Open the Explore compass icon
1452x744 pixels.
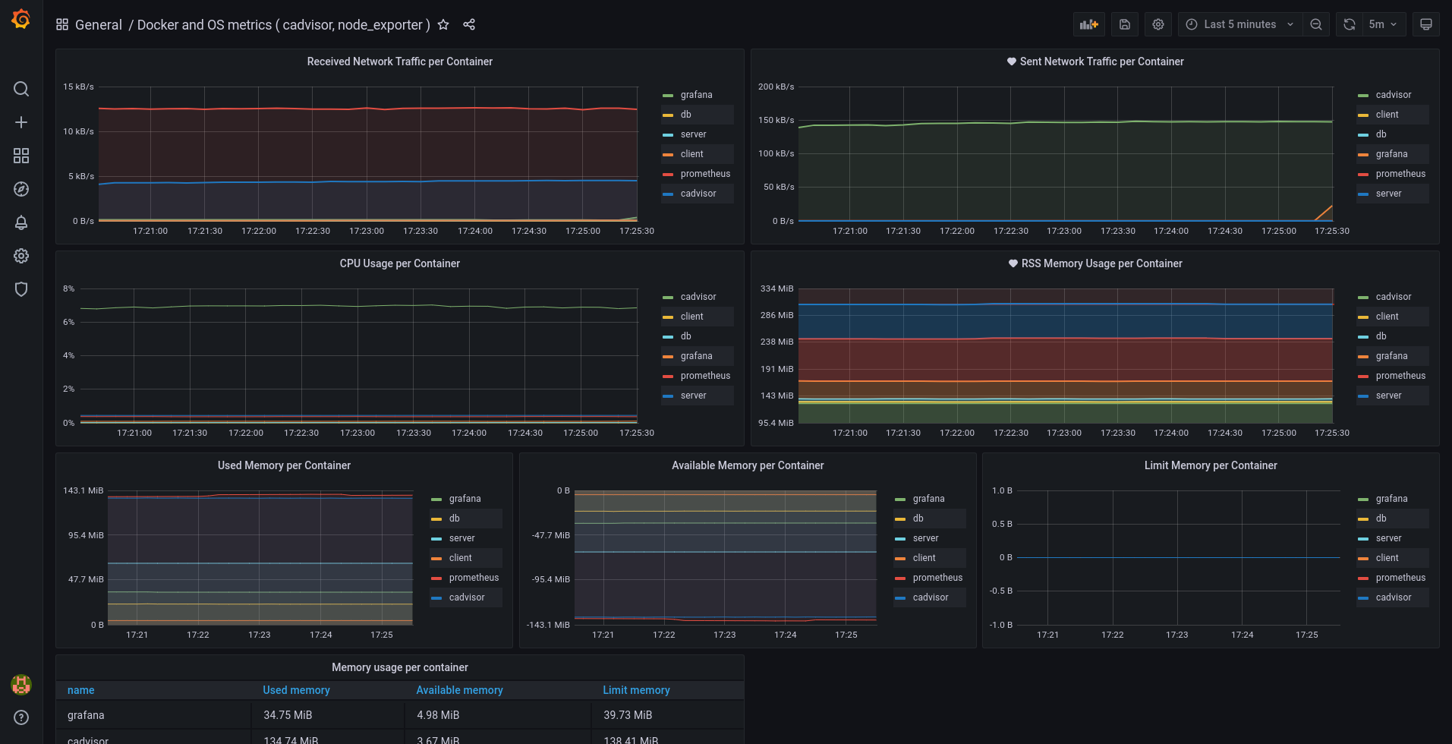21,189
